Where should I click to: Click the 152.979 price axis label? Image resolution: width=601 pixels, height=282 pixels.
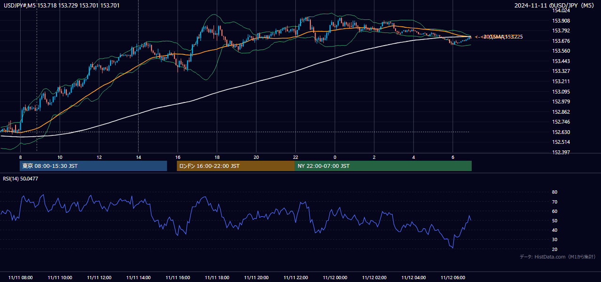pos(561,102)
